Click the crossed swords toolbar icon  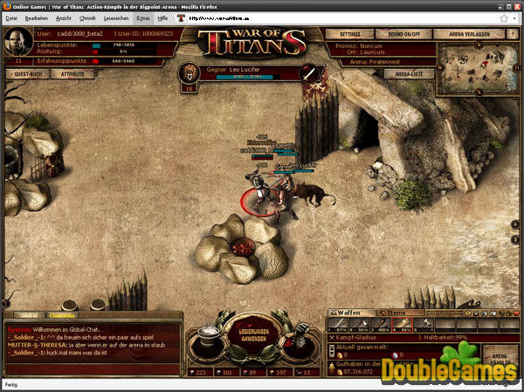476,313
